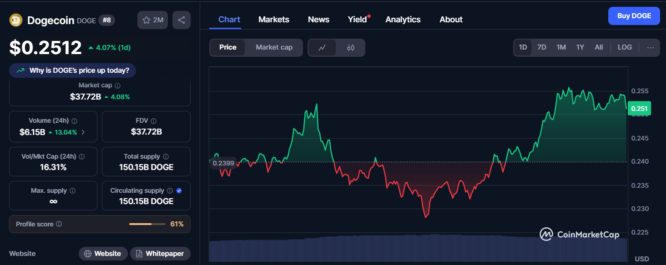Open the Whitepaper link
The image size is (666, 265).
[x=160, y=254]
